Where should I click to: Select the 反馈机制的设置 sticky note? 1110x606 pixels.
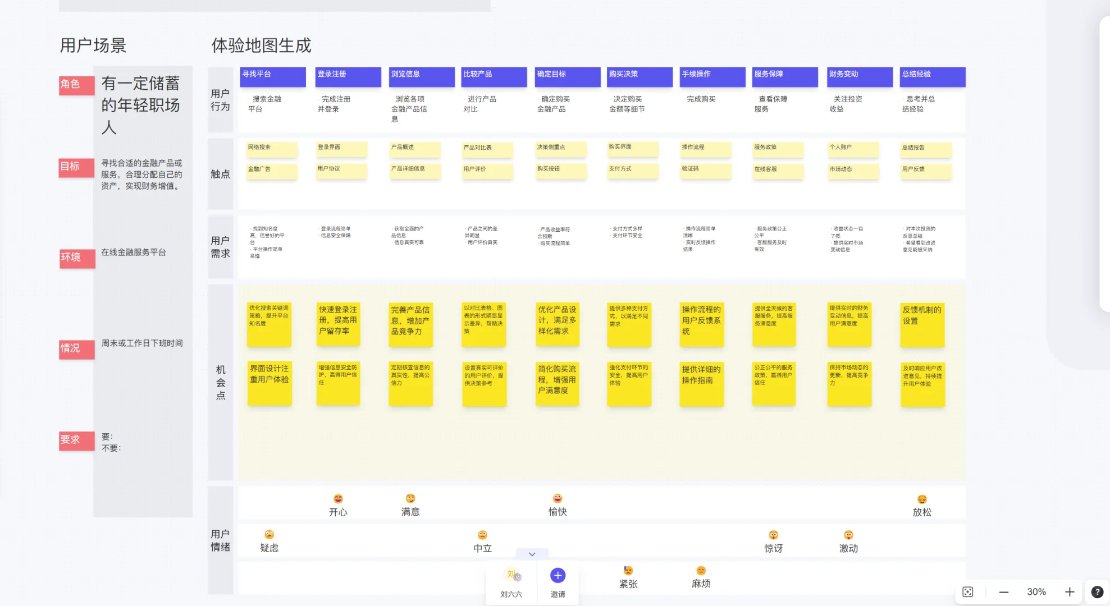(x=922, y=325)
